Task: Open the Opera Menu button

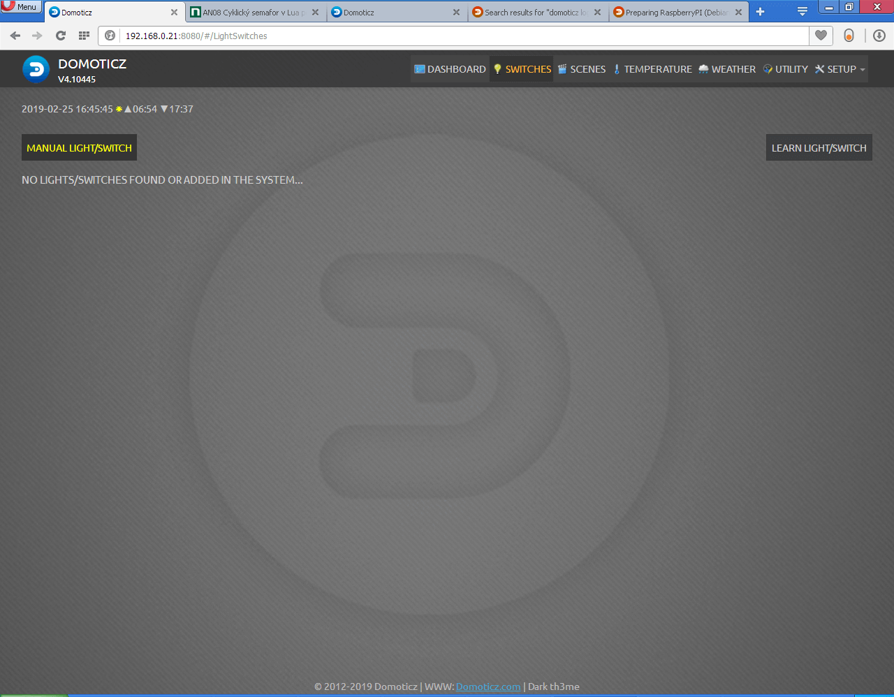Action: coord(20,6)
